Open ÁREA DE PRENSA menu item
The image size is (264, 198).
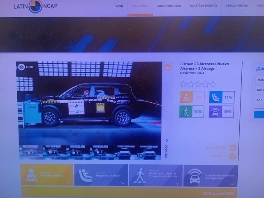click(x=237, y=6)
